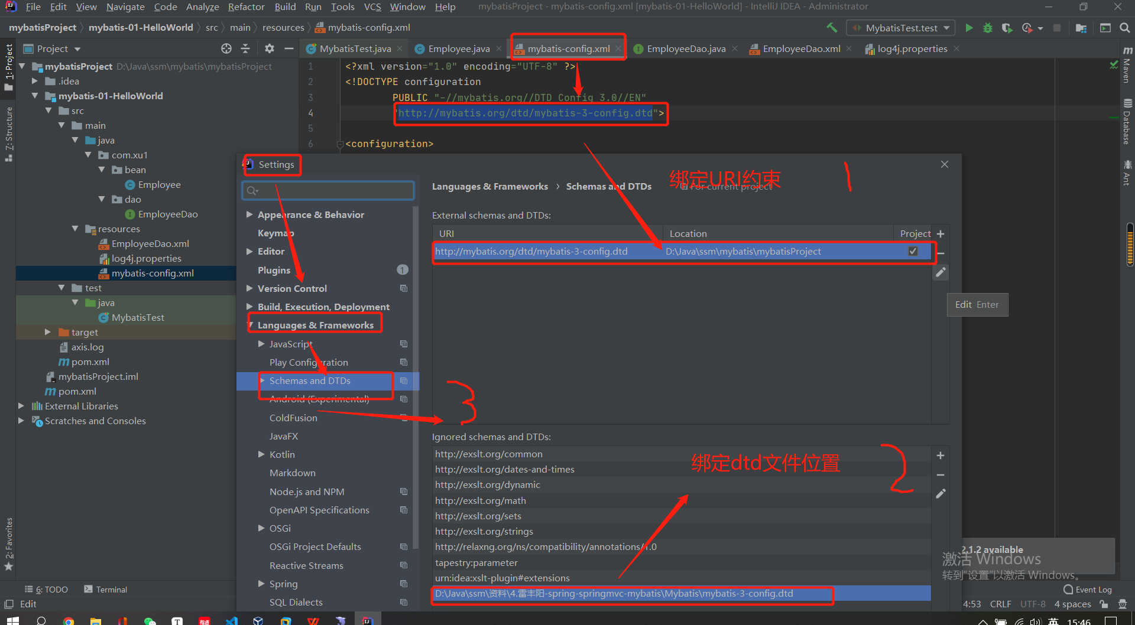Switch to EmployeeDao.xml tab
The width and height of the screenshot is (1135, 625).
801,48
